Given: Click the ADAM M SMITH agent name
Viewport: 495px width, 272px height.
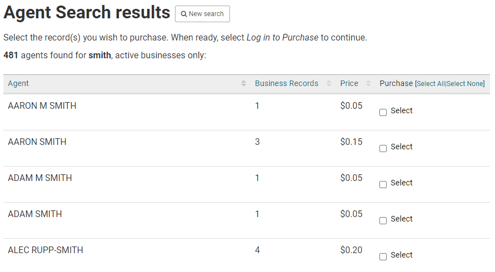Looking at the screenshot, I should [x=40, y=178].
